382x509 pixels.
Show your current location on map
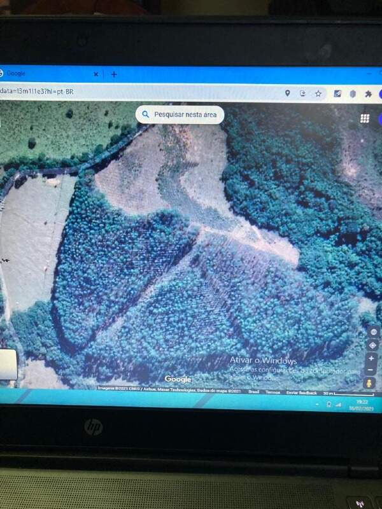(x=372, y=345)
